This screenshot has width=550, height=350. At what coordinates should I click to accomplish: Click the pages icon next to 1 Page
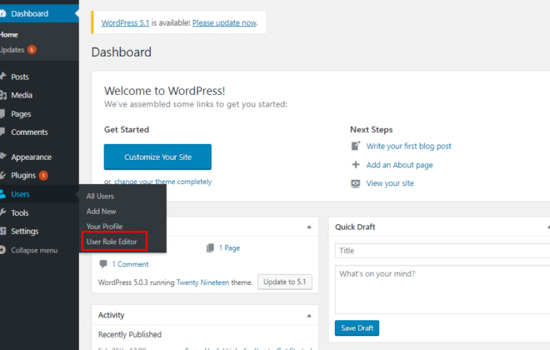pos(210,248)
